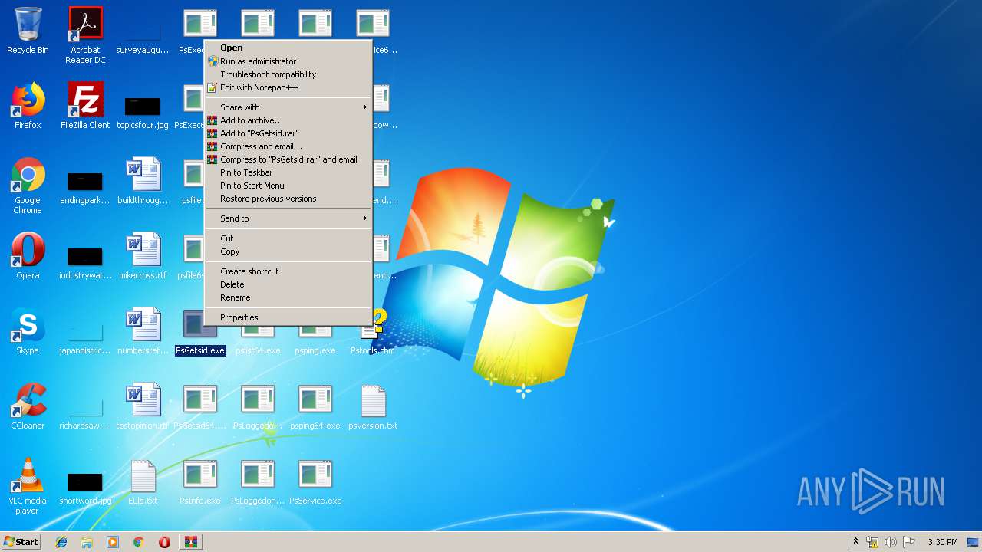Select the numbersref... Word document icon

point(143,331)
